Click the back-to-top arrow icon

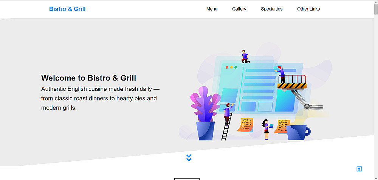(x=359, y=169)
